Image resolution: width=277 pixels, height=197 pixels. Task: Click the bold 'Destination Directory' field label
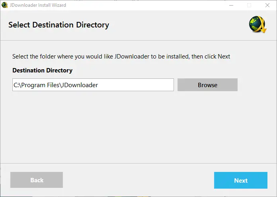[x=42, y=70]
